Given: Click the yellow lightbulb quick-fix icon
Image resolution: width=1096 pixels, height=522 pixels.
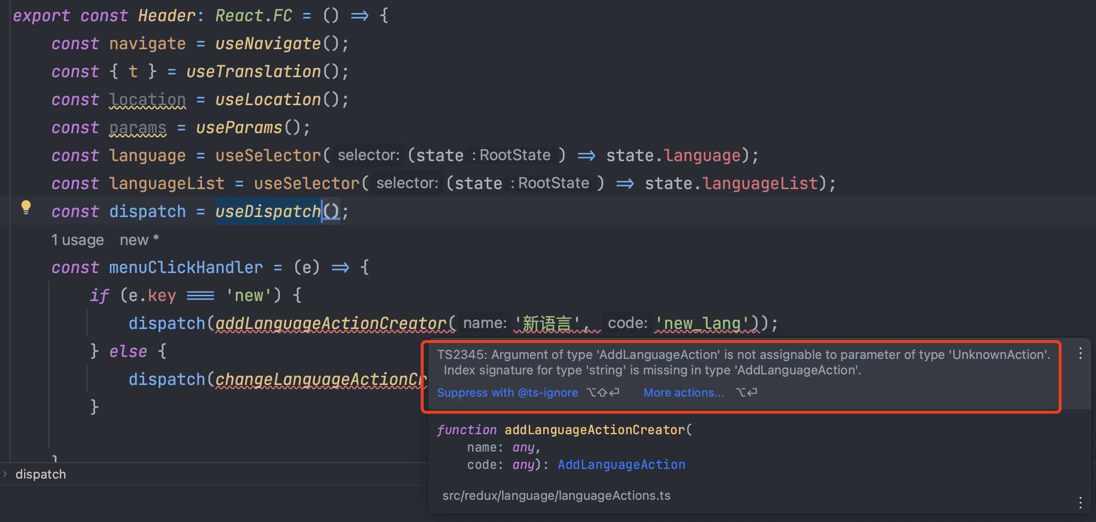Looking at the screenshot, I should coord(26,207).
